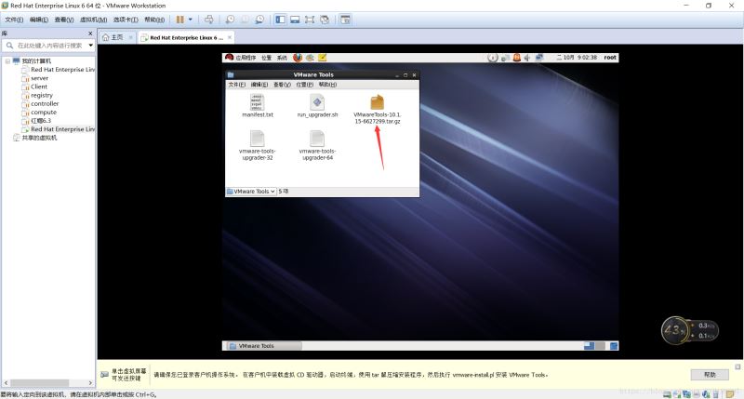Viewport: 744px width, 399px height.
Task: Open the VMwareTools tar.gz archive file
Action: point(377,103)
